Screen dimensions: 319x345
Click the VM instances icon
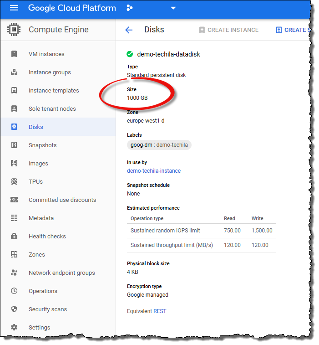14,54
